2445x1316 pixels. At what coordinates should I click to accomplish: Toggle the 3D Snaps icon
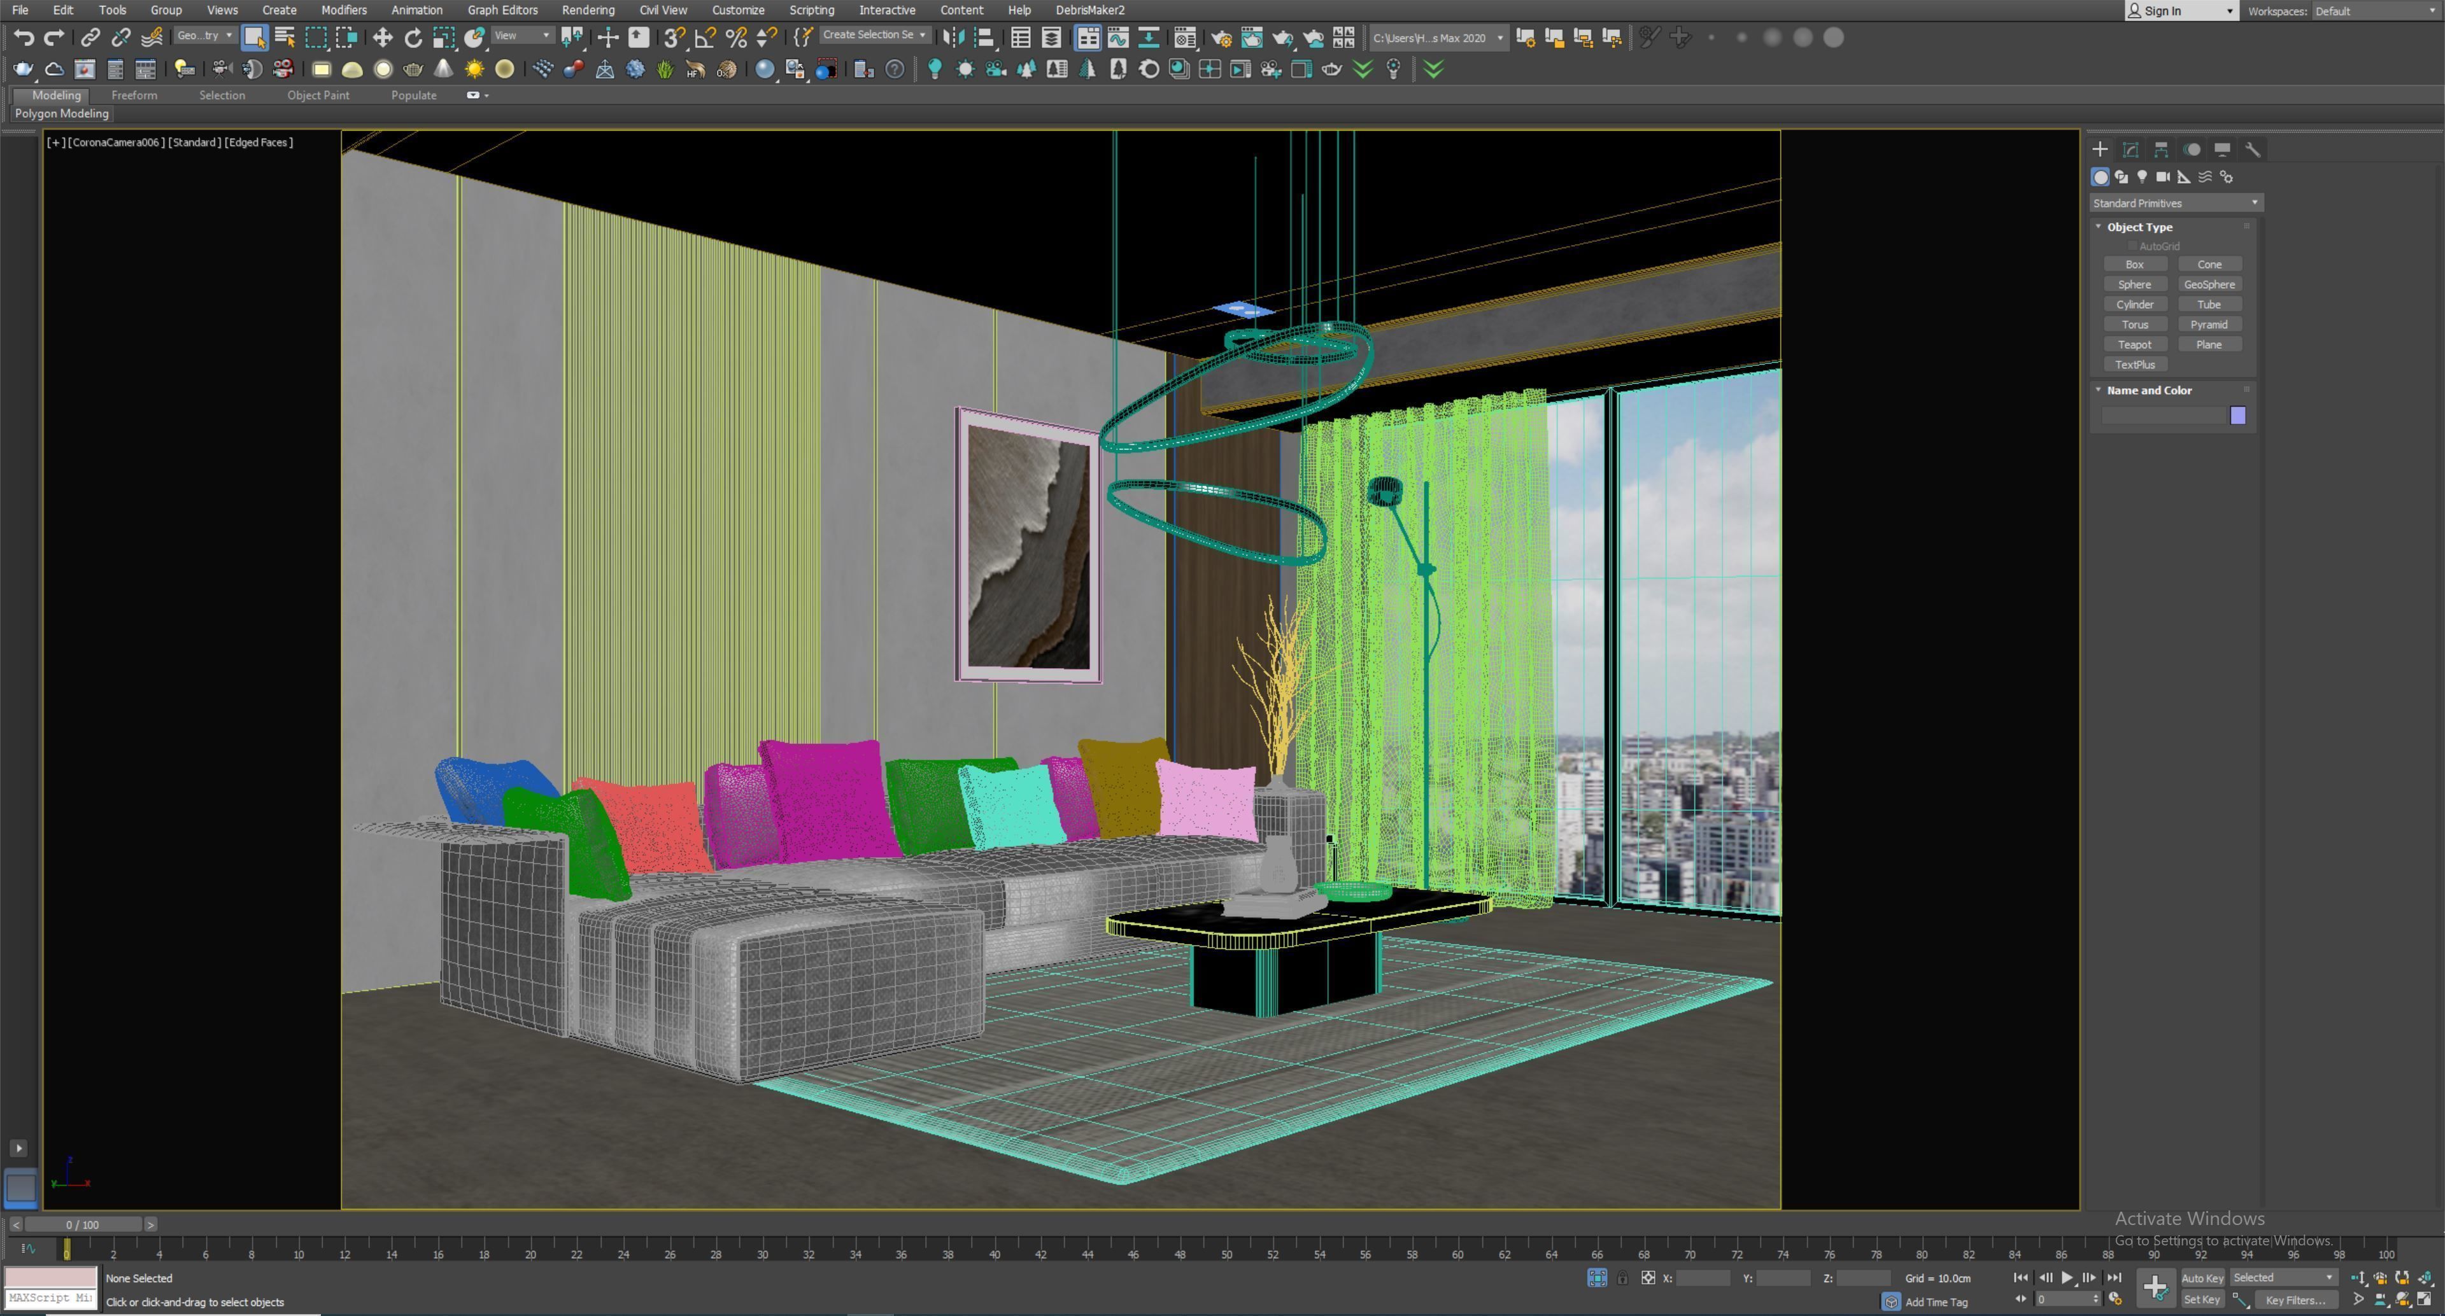[674, 37]
